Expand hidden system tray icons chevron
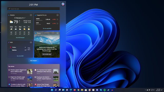Screen dimensions: 164x92 point(145,90)
